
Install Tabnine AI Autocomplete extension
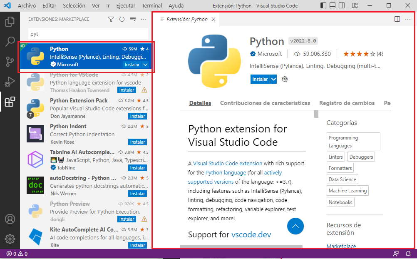(x=137, y=168)
